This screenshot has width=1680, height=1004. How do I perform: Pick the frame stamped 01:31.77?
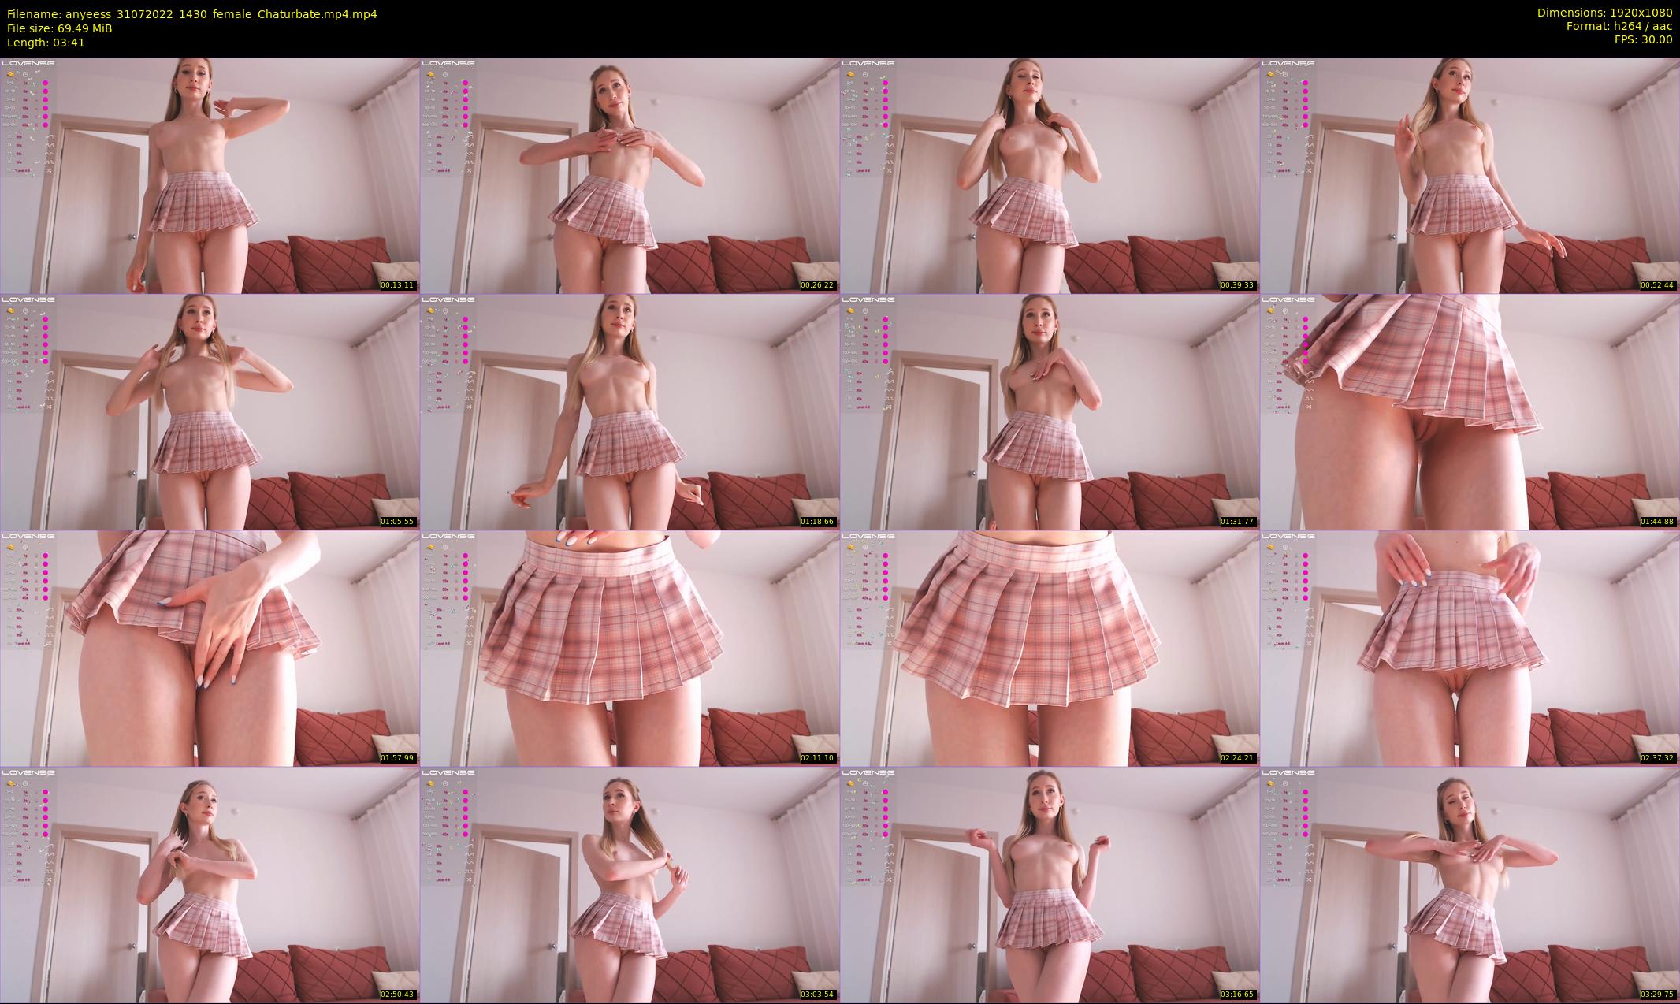(x=1050, y=411)
